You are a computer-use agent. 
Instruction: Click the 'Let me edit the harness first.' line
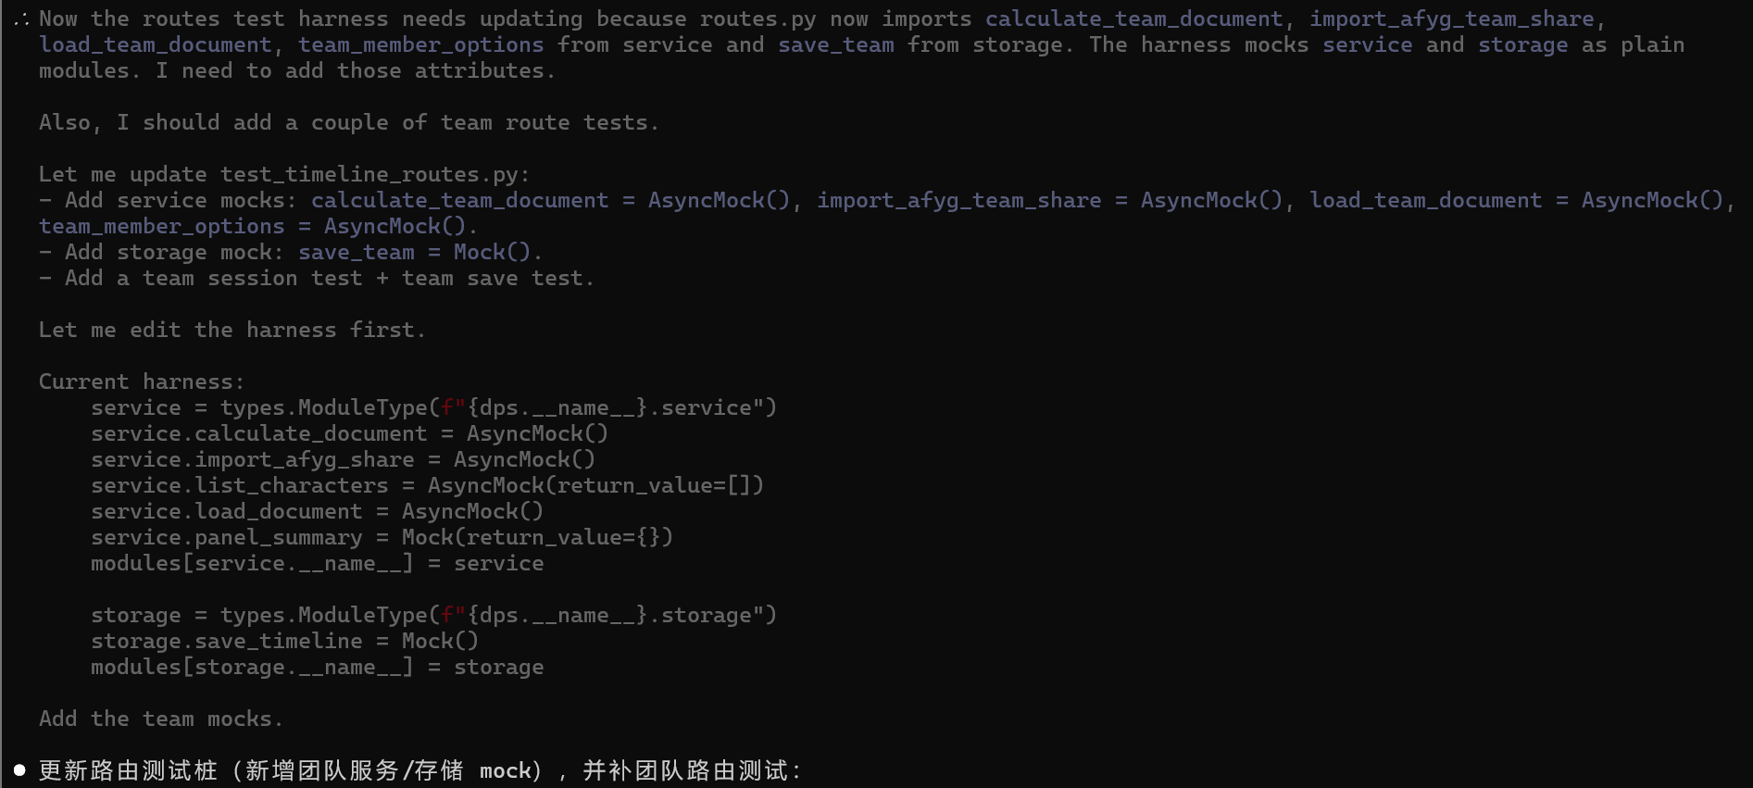pos(232,331)
